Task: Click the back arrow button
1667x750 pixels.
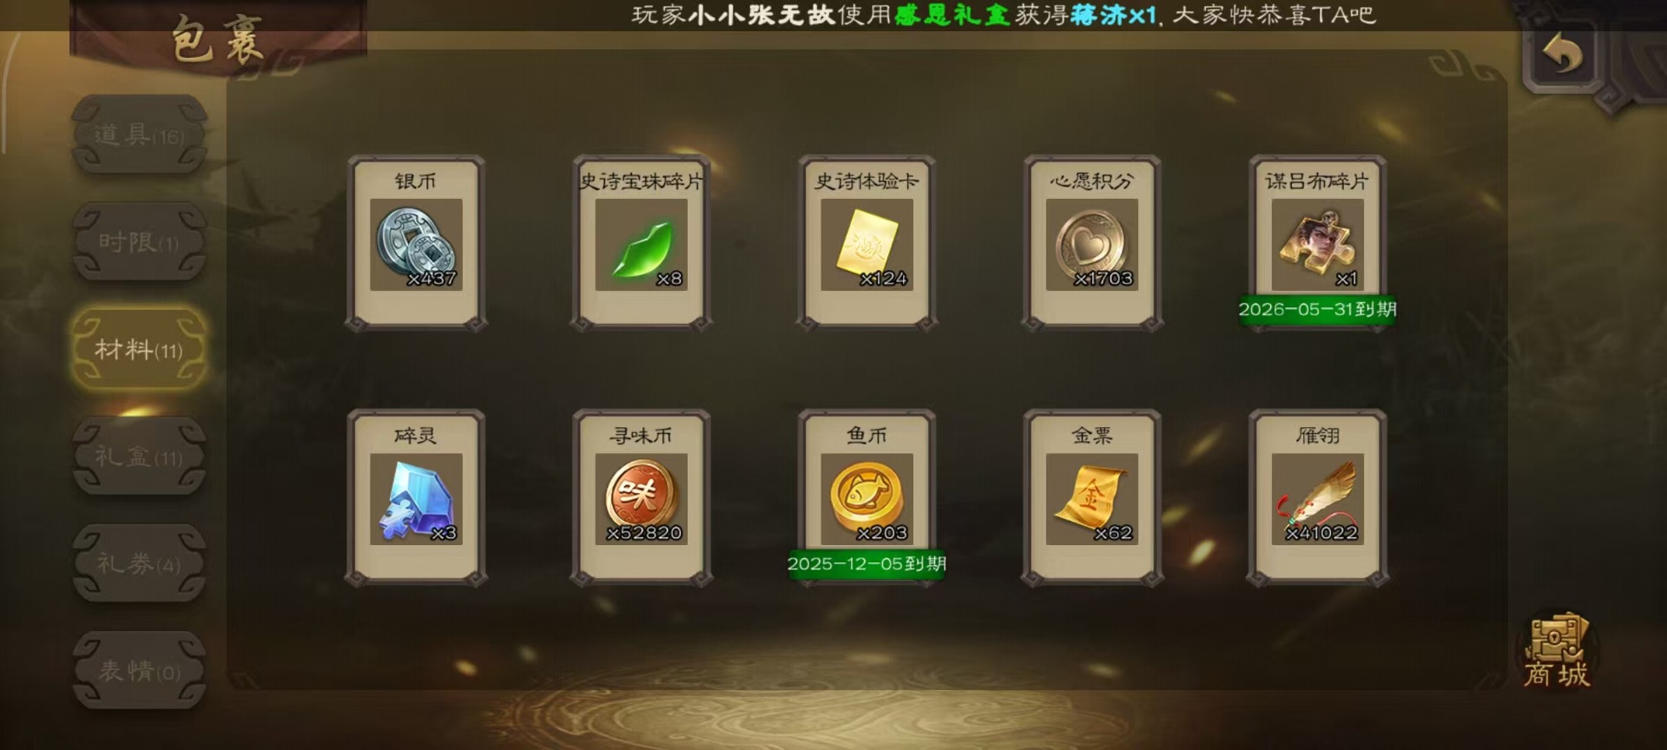Action: tap(1562, 56)
